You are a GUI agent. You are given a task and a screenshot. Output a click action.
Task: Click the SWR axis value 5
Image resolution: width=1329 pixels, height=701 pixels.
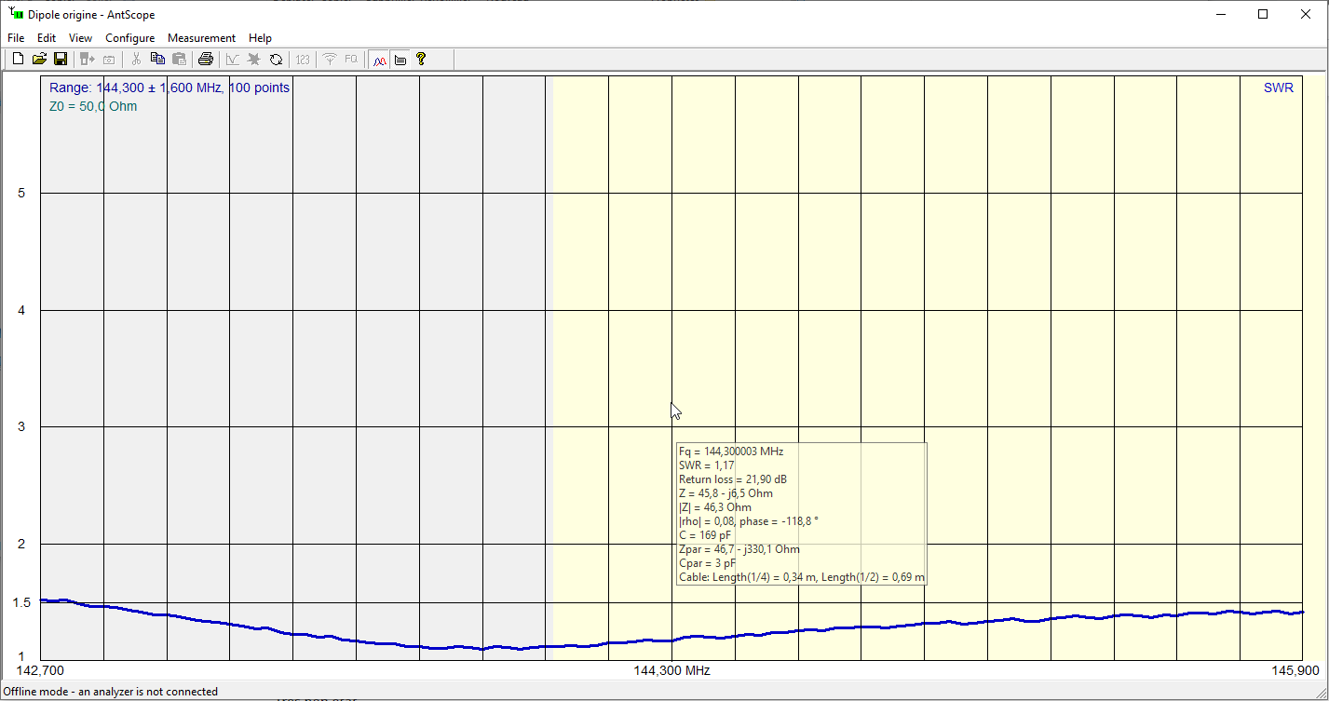tap(21, 193)
